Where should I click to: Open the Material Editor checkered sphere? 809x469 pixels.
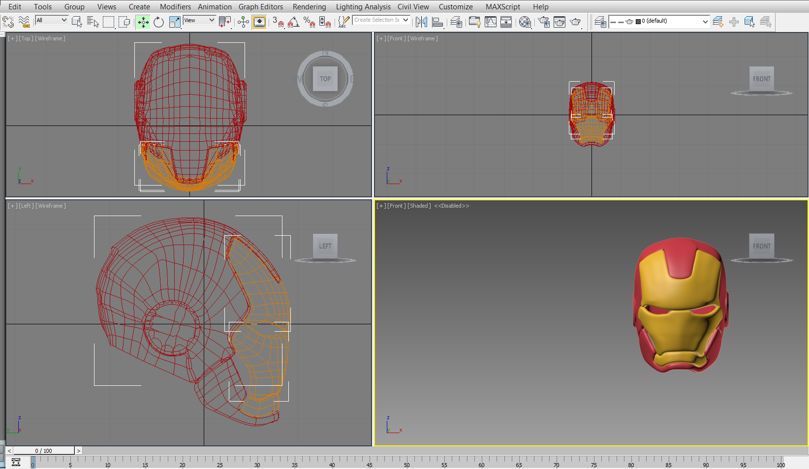click(525, 22)
